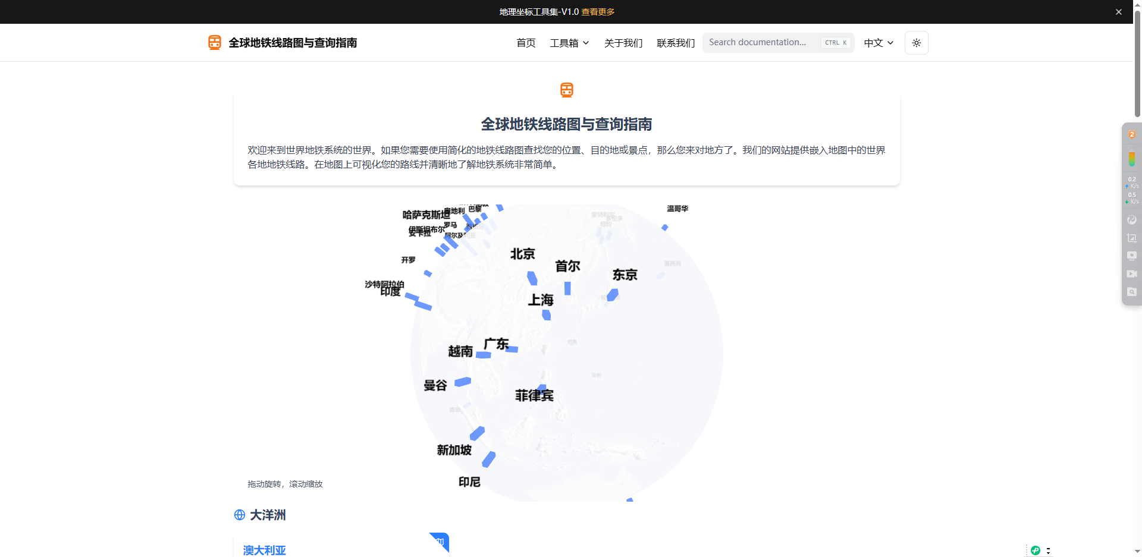Click the screen monitor icon in side panel
This screenshot has width=1142, height=557.
click(1132, 256)
